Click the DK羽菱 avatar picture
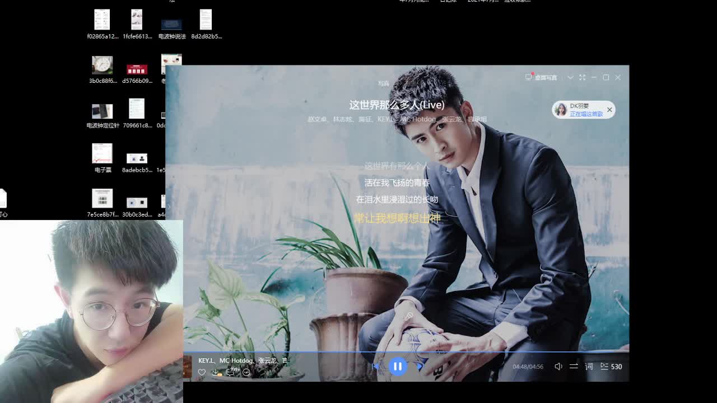The image size is (717, 403). tap(561, 110)
